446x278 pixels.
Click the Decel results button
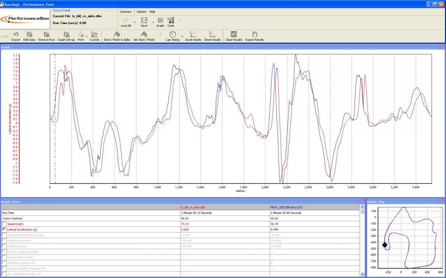coord(213,34)
